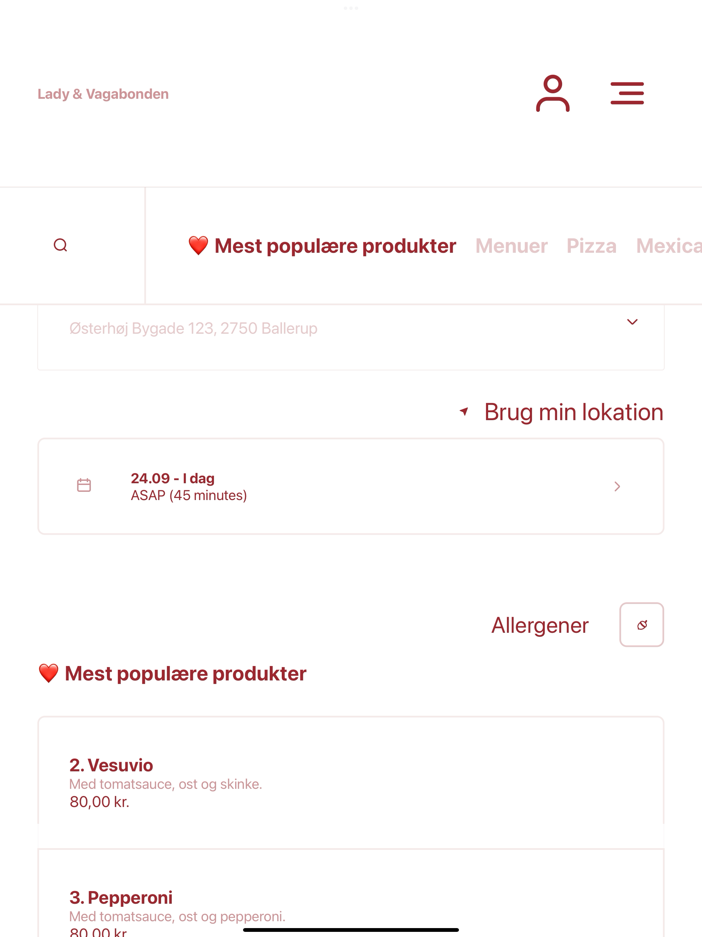Expand the address dropdown chevron

(x=632, y=322)
